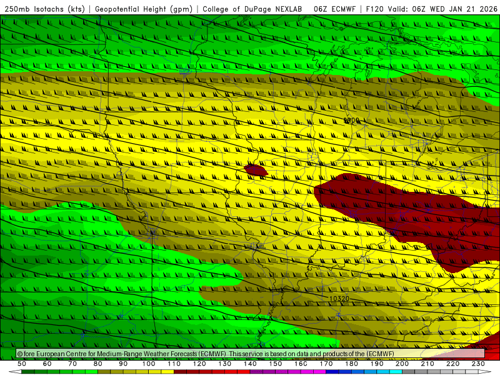Image resolution: width=500 pixels, height=375 pixels.
Task: Select 'College of DuPage NEXLAB' header text
Action: [x=252, y=9]
